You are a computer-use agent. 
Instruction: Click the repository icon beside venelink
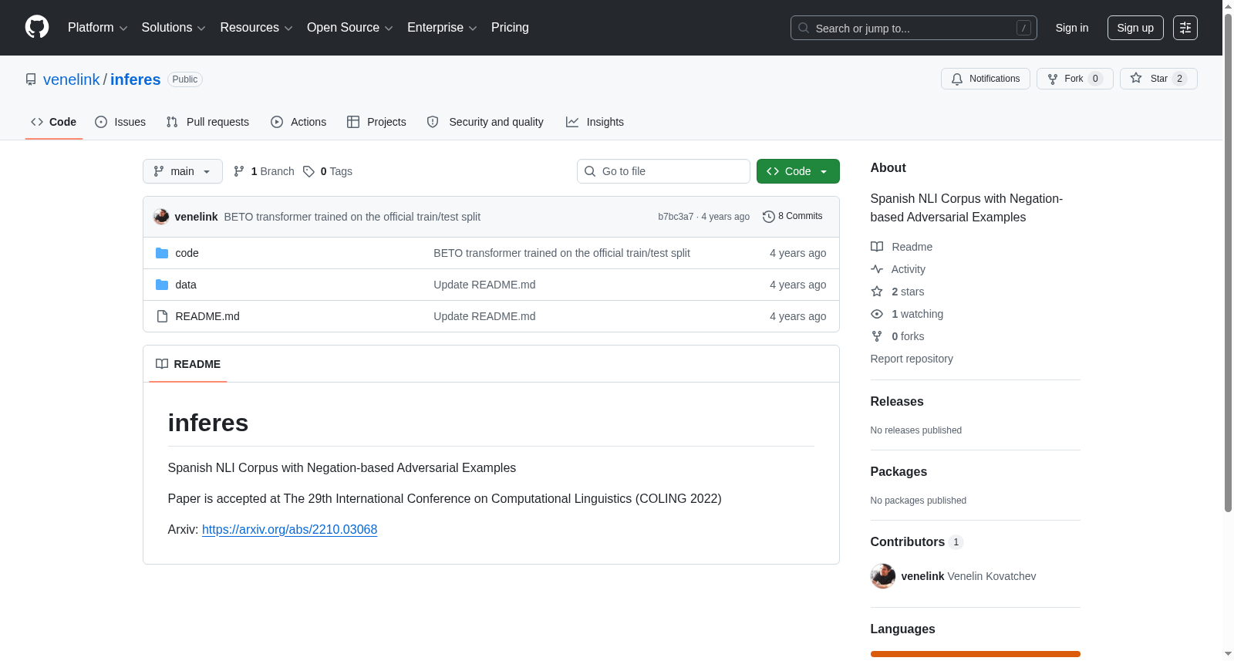pos(31,79)
